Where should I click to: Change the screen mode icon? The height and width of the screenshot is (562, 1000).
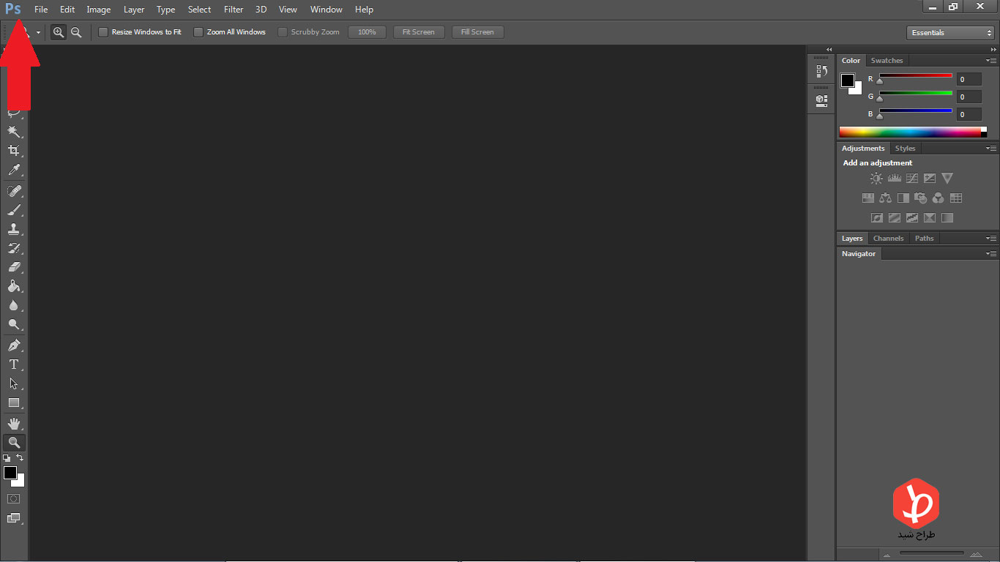click(x=13, y=518)
